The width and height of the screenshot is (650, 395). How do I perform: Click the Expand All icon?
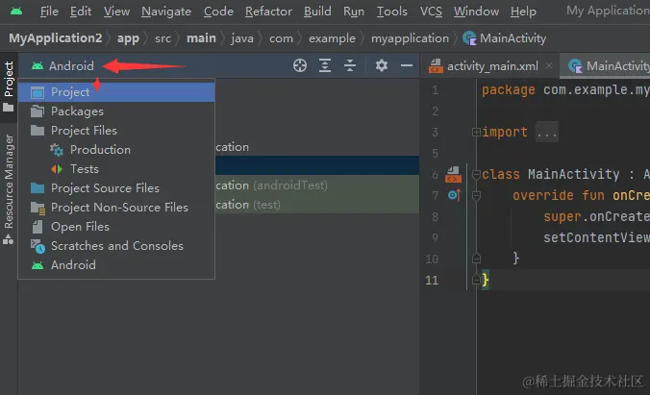point(325,65)
